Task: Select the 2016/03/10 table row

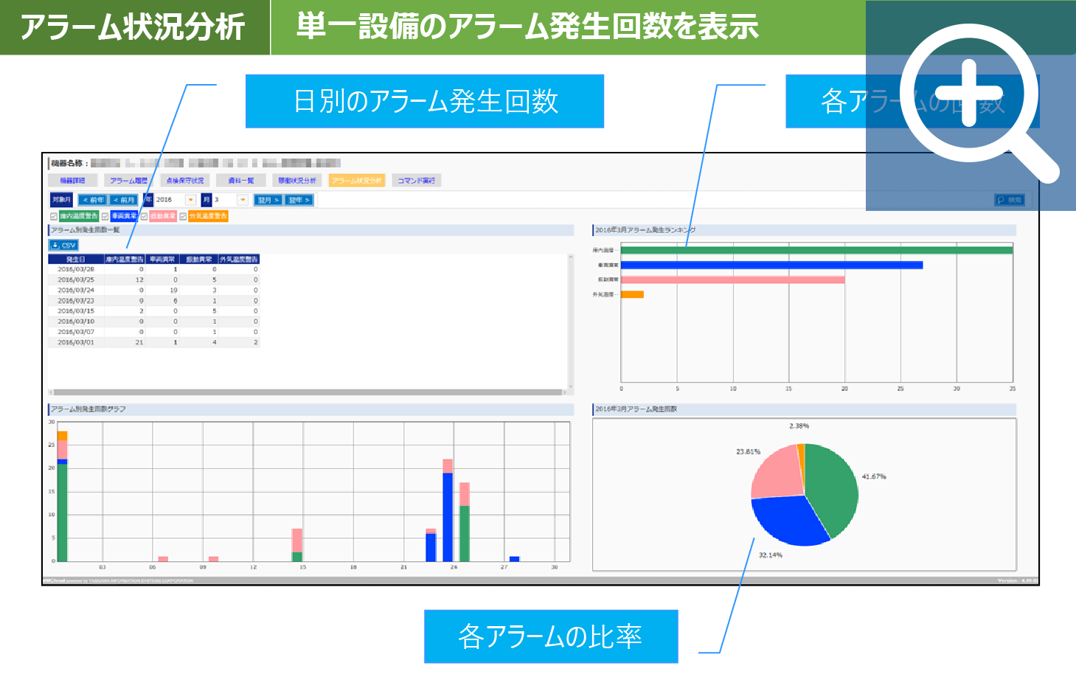Action: [154, 322]
